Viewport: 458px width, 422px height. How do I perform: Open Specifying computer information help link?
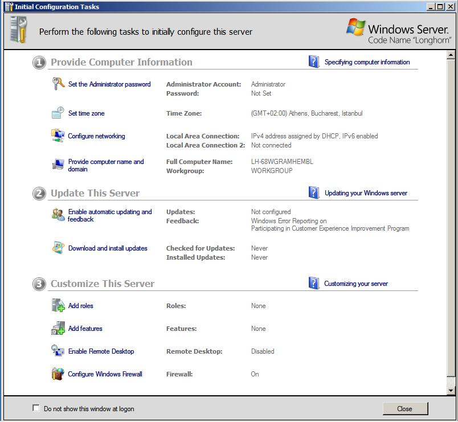pos(367,62)
